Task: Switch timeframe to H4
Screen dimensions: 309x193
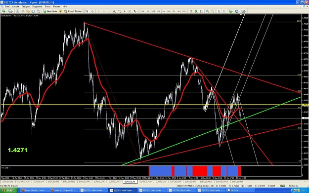Action: (169, 11)
